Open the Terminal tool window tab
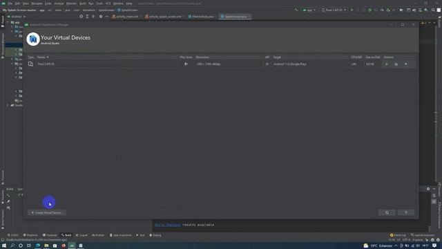This screenshot has height=249, width=442. (x=50, y=235)
